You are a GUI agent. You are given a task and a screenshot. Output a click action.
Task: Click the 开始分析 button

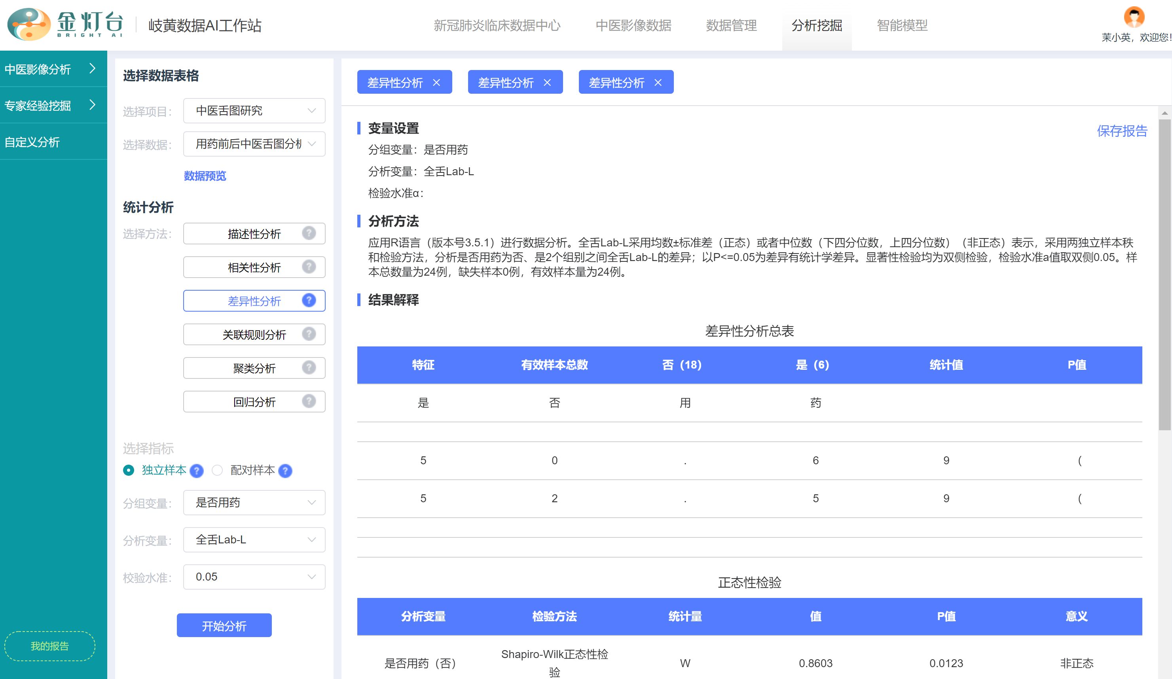(x=224, y=626)
